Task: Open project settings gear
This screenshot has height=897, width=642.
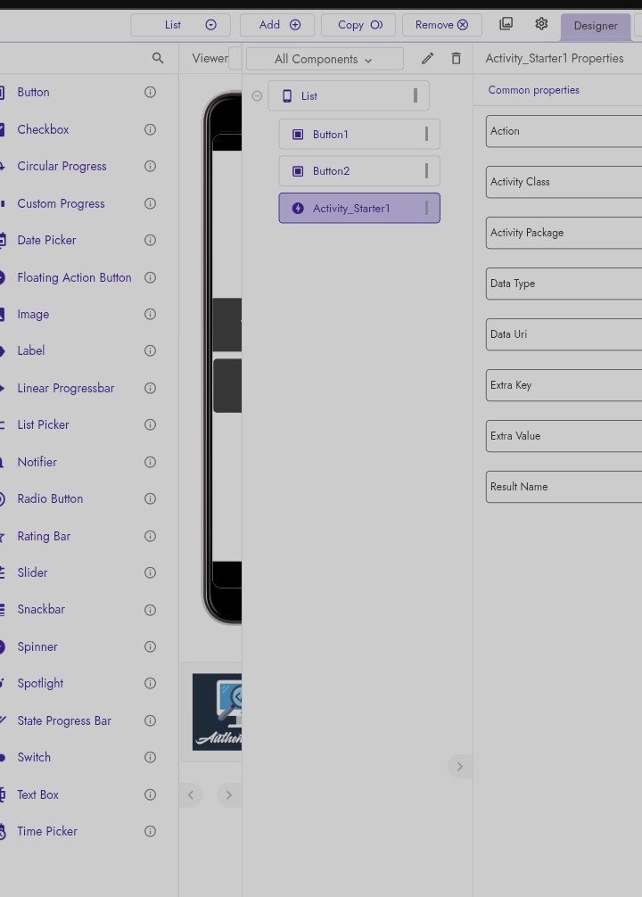Action: pyautogui.click(x=541, y=23)
